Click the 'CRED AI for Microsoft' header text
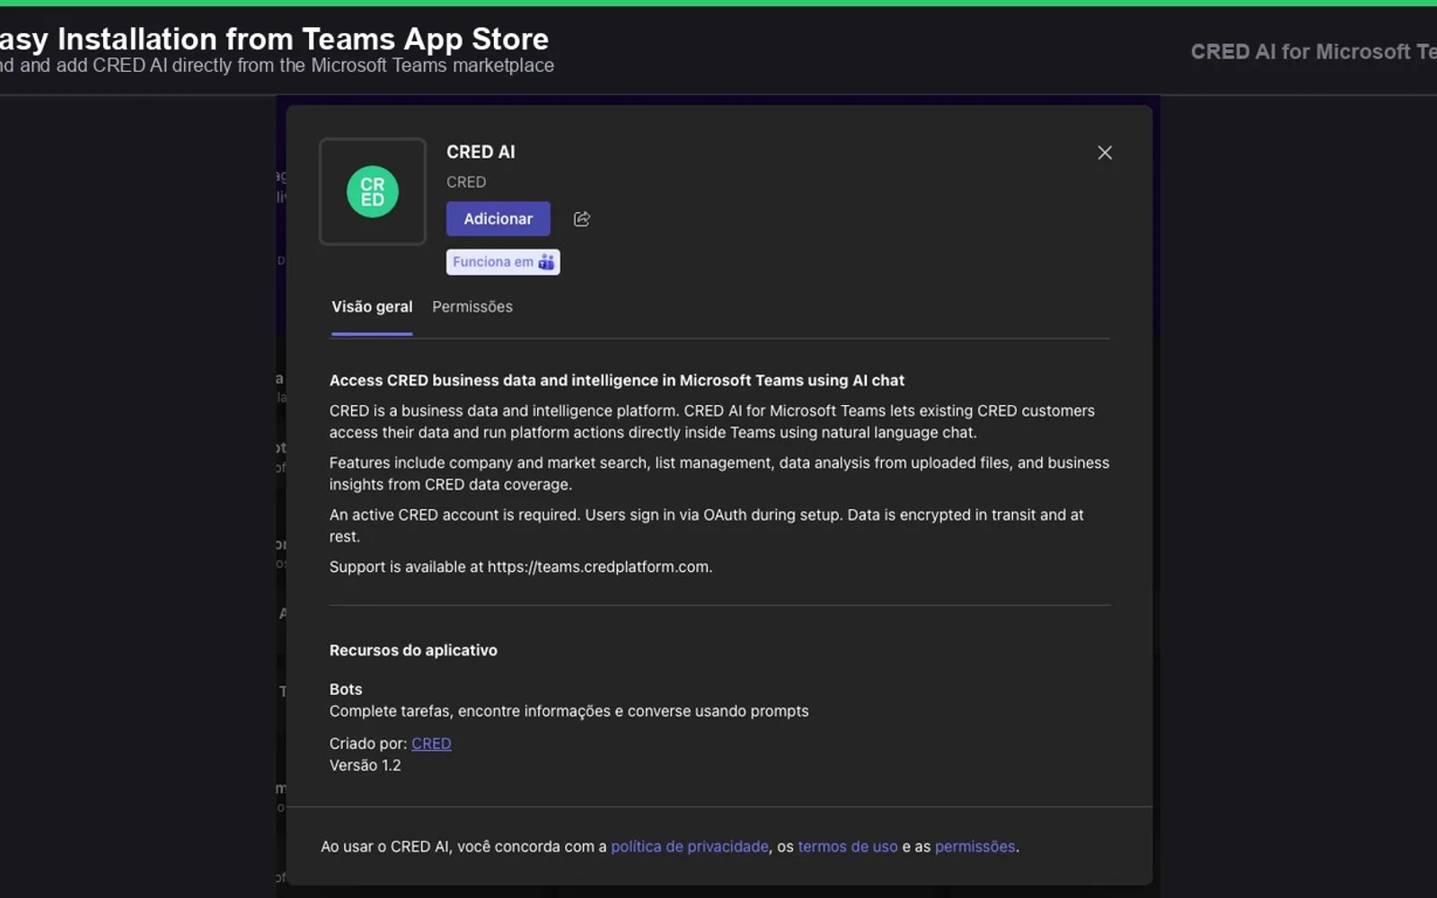Screen dimensions: 1437x898 point(1313,52)
